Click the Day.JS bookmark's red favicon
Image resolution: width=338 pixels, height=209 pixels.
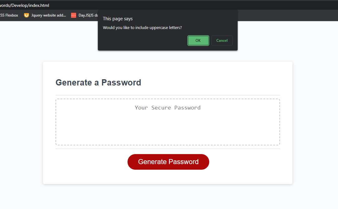(x=74, y=15)
